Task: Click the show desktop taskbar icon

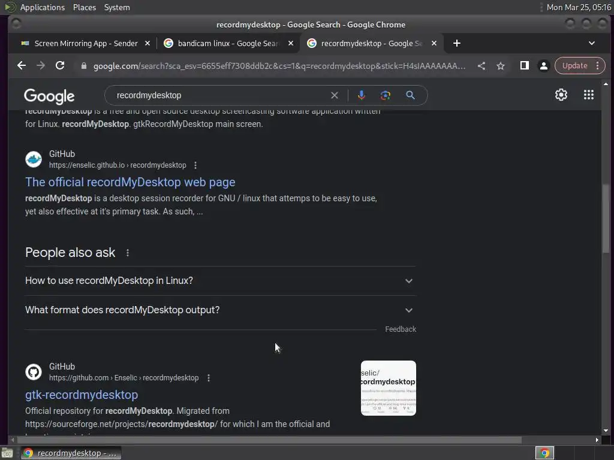Action: point(7,453)
